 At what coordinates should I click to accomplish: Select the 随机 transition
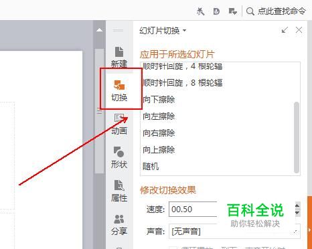tap(151, 167)
